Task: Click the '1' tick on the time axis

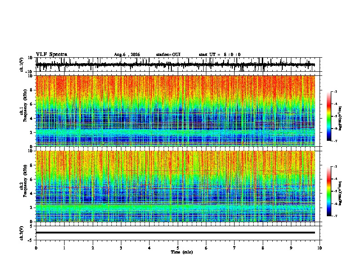Action: [64, 248]
